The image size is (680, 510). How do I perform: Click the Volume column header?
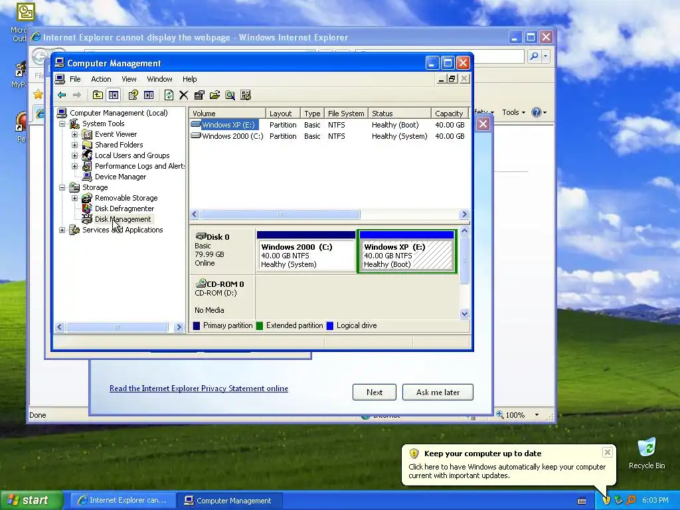coord(228,113)
